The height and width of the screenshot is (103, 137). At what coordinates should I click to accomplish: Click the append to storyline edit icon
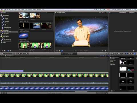coord(22,54)
